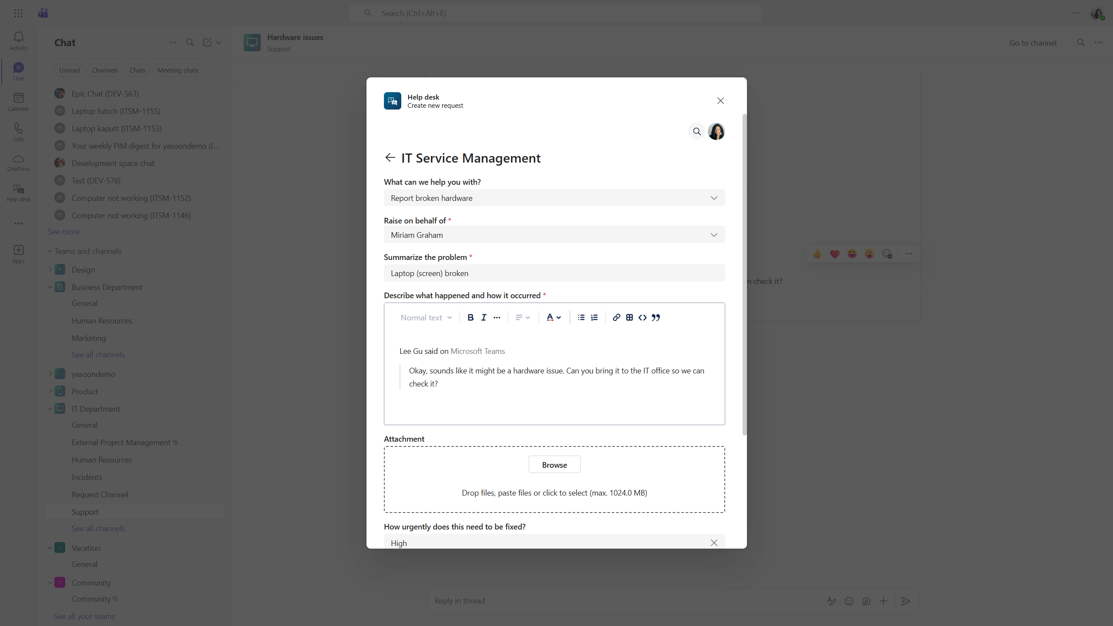
Task: Toggle bold formatting in the description editor
Action: 470,317
